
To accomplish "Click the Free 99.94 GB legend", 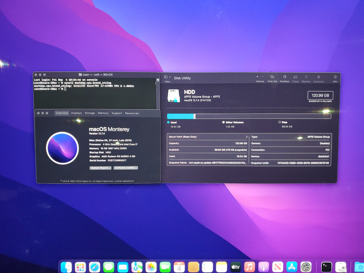I will [x=285, y=124].
